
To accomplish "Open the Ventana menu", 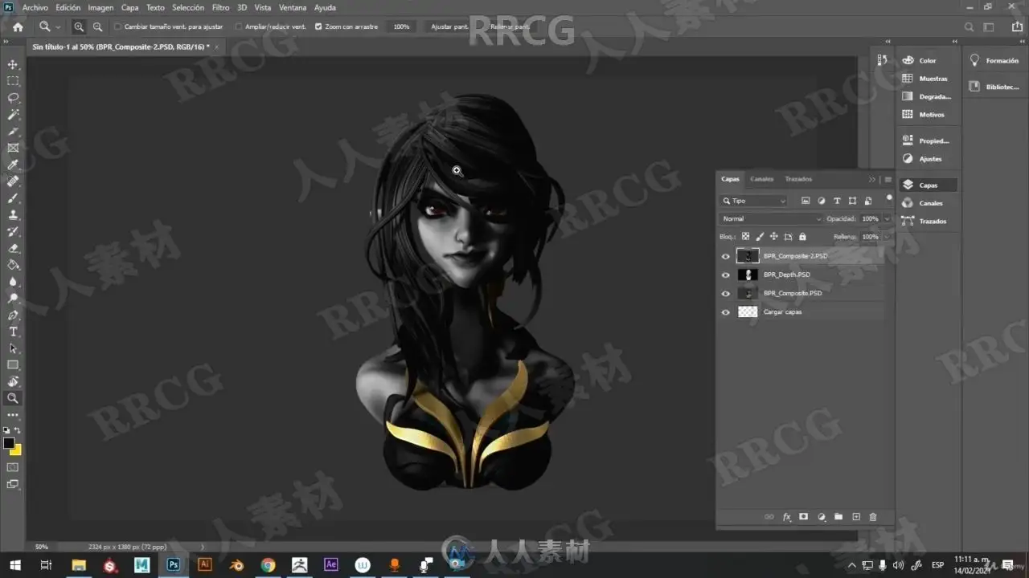I will pos(293,7).
